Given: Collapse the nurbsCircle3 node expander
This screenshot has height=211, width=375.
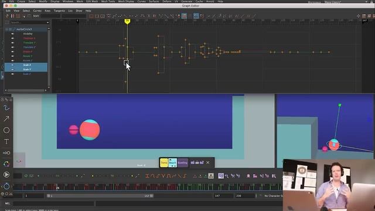Looking at the screenshot, I should click(x=6, y=29).
